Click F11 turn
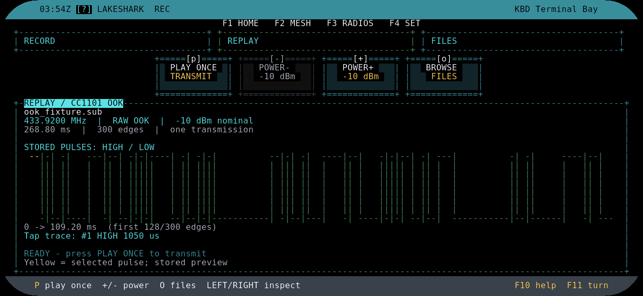643x296 pixels. pos(588,286)
